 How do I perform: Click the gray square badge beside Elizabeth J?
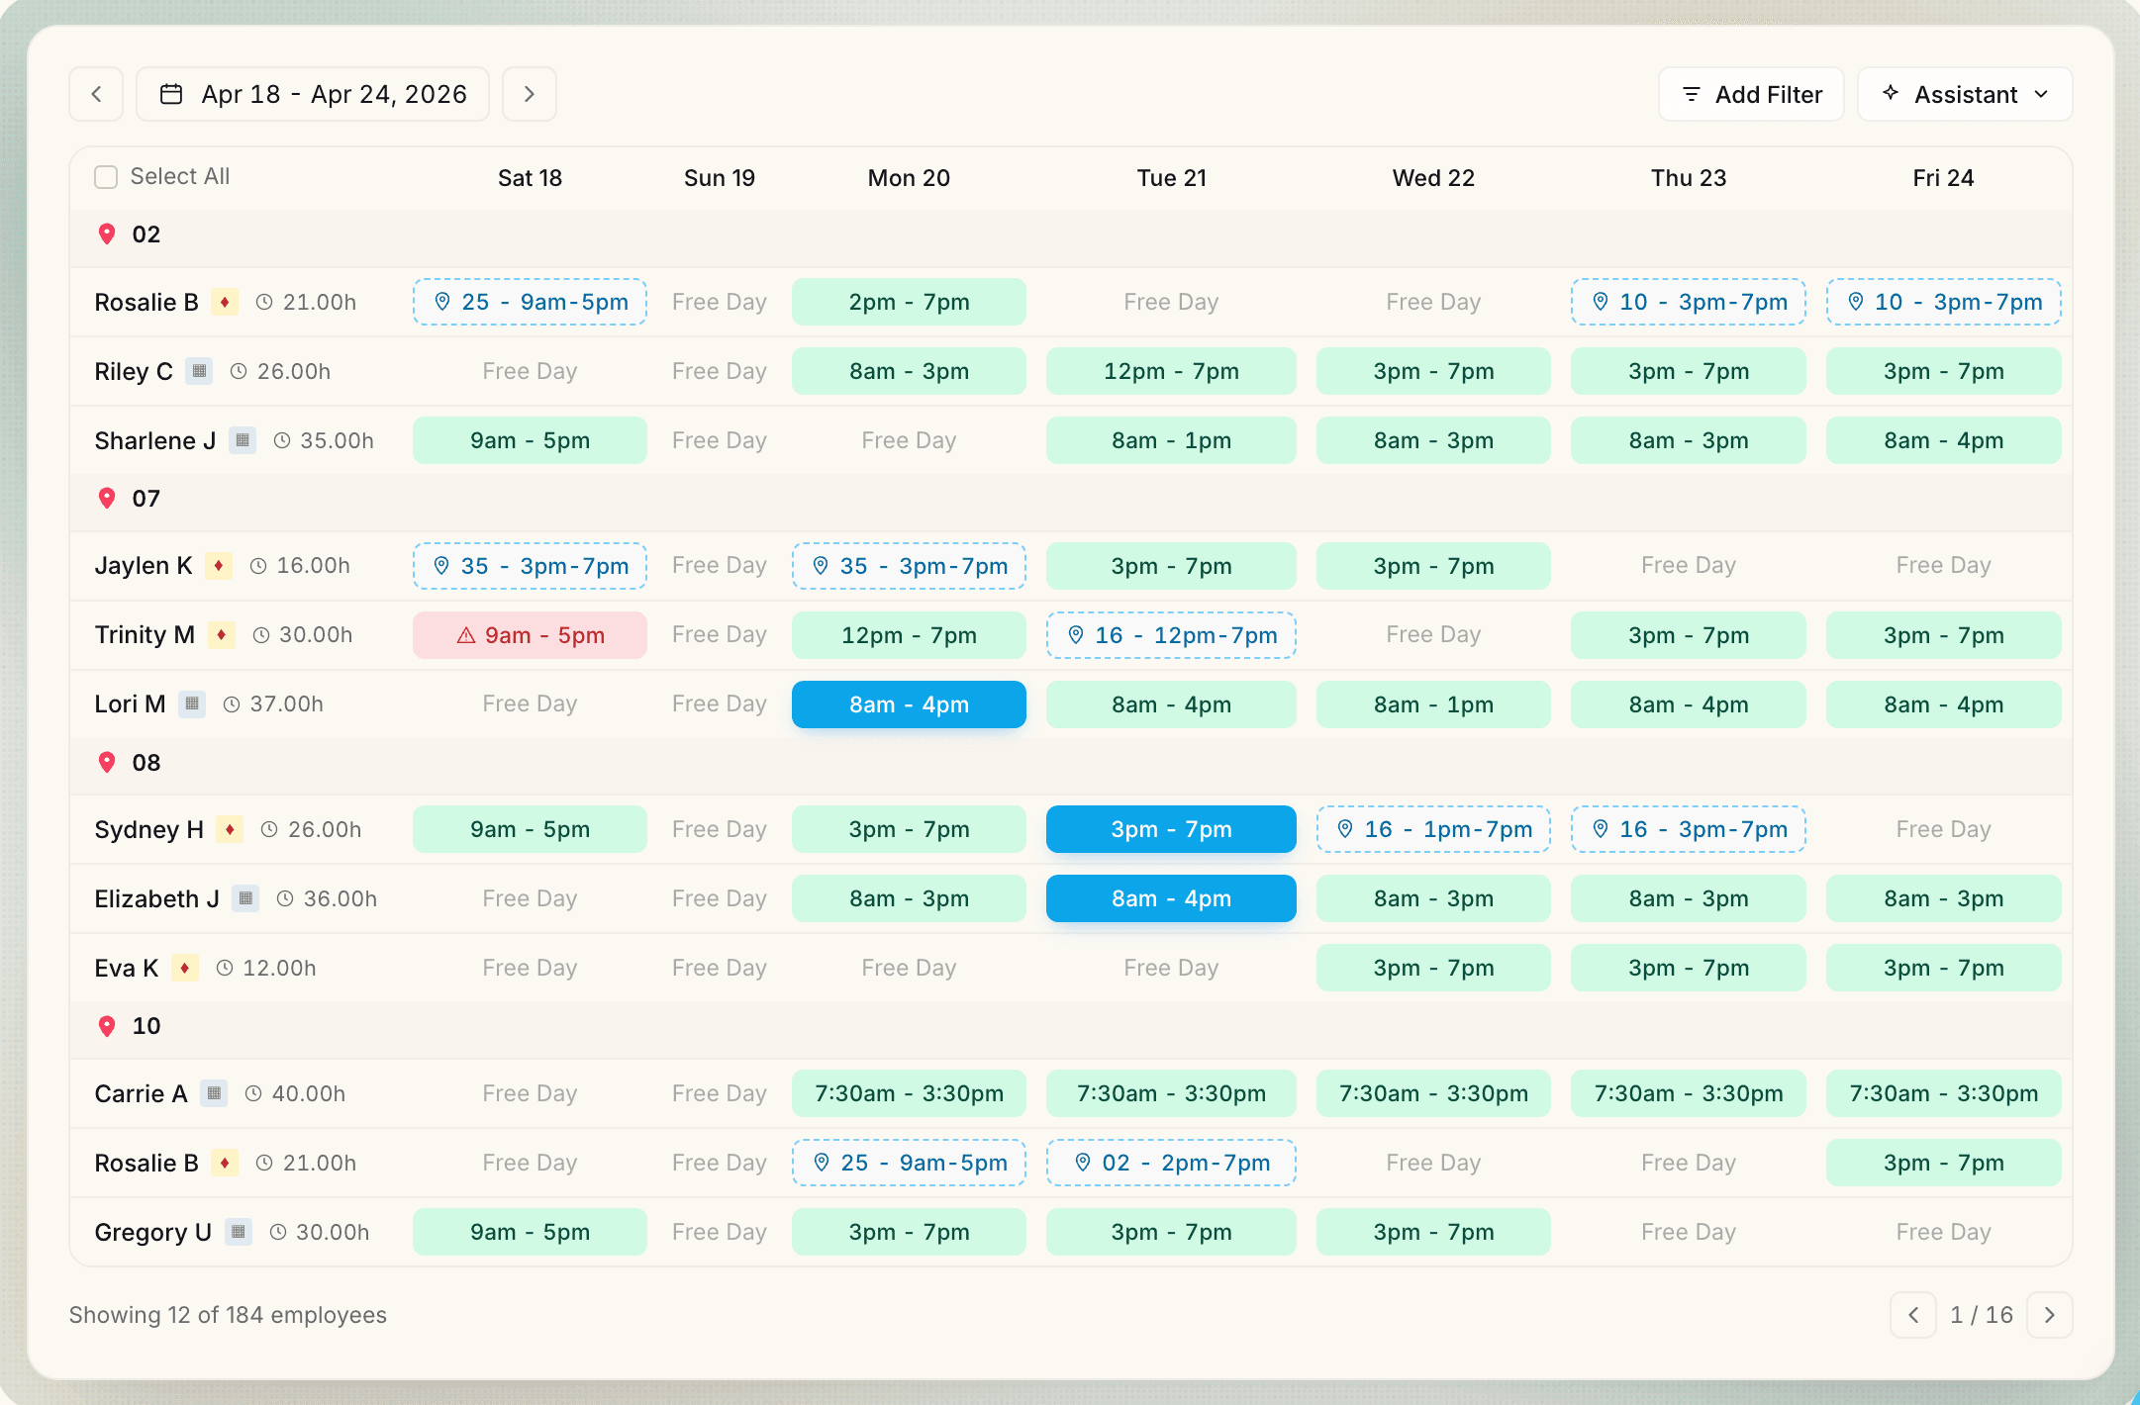tap(245, 898)
